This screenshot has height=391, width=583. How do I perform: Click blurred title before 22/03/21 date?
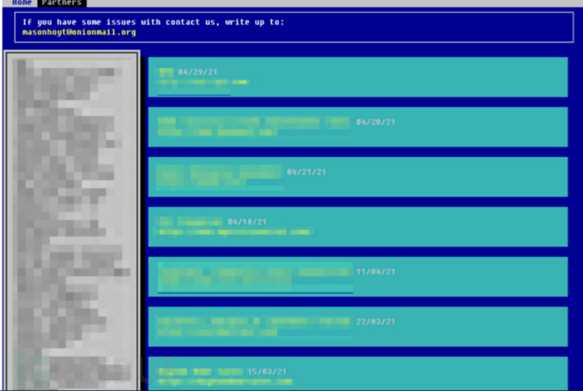click(253, 321)
